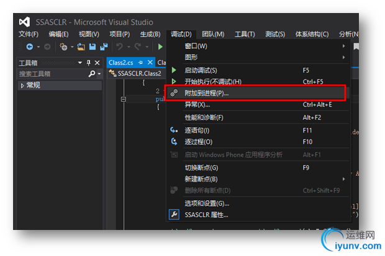Click the 调试(D) menu header
This screenshot has height=256, width=385.
click(x=181, y=34)
